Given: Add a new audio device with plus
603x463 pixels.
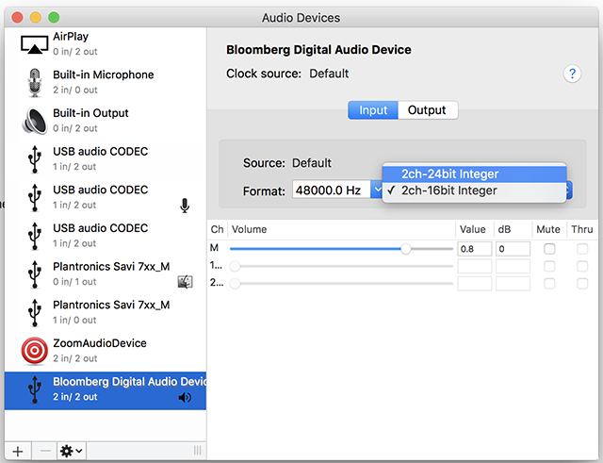Looking at the screenshot, I should pyautogui.click(x=18, y=451).
